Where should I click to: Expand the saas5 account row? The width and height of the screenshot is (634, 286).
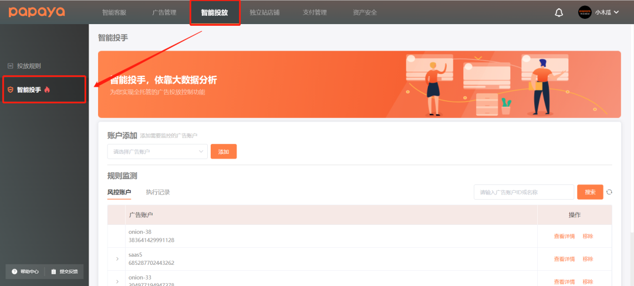[117, 259]
